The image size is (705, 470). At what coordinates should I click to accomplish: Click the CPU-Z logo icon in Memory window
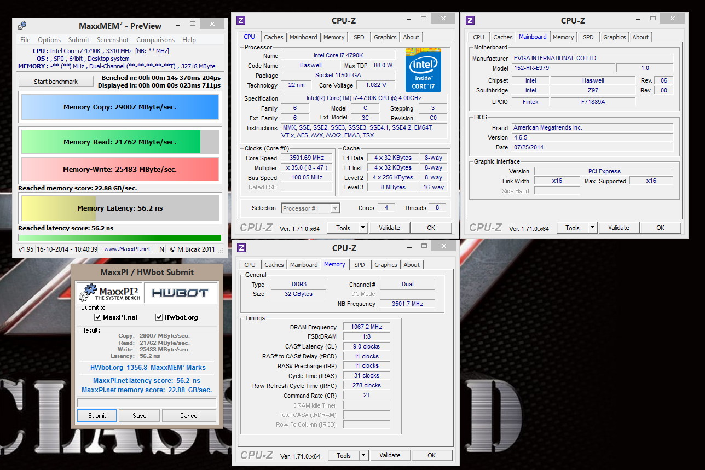click(x=241, y=248)
